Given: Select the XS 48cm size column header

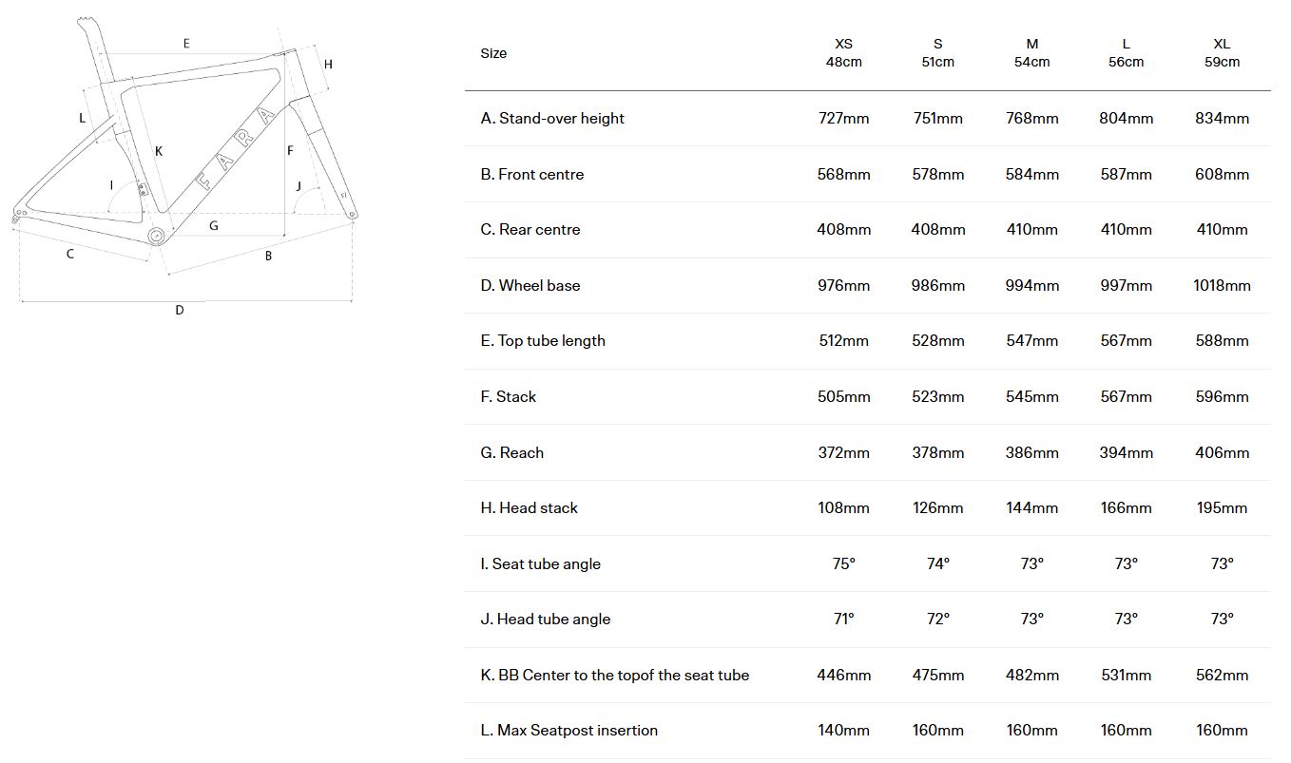Looking at the screenshot, I should (x=843, y=53).
